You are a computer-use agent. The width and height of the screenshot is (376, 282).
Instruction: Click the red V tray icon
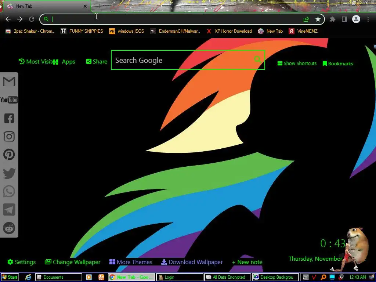coord(314,277)
